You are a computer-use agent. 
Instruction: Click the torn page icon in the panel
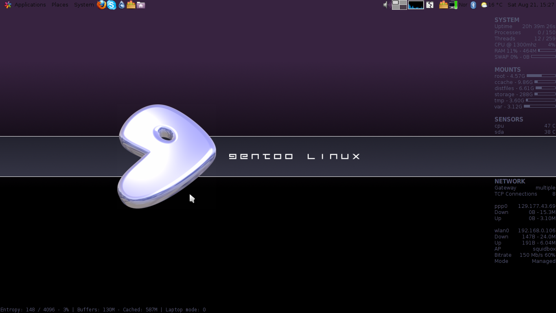click(430, 5)
